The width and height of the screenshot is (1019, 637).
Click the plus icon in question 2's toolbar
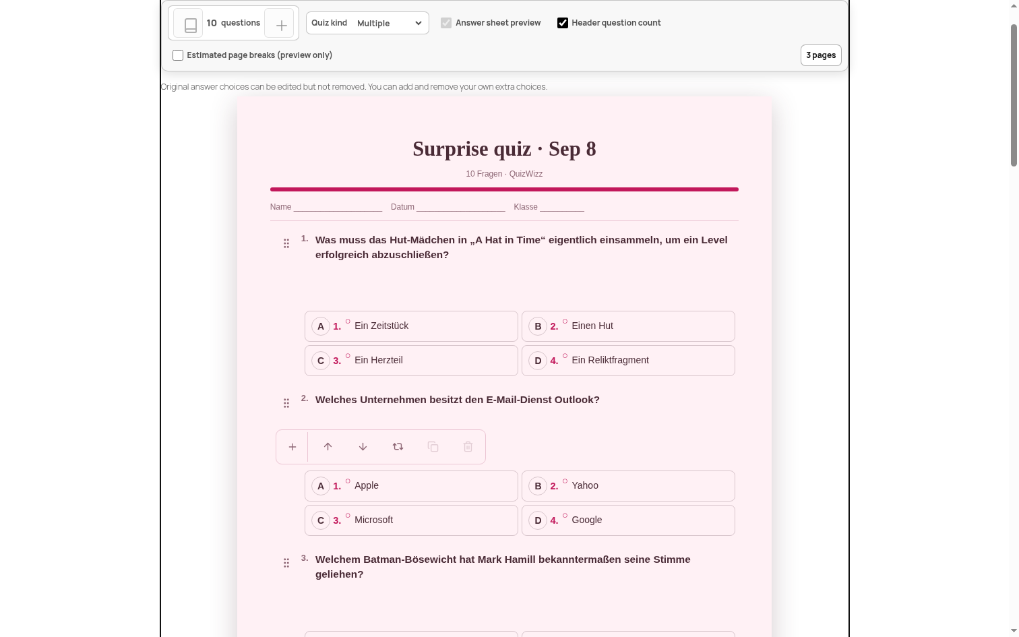pyautogui.click(x=292, y=447)
